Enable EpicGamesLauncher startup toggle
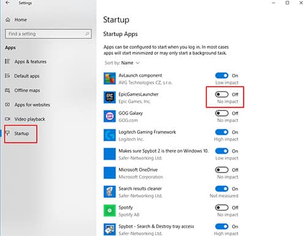 pos(222,95)
